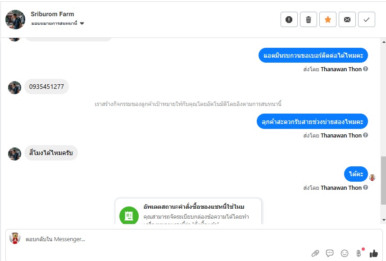
Task: Open the emoji picker
Action: [x=345, y=253]
